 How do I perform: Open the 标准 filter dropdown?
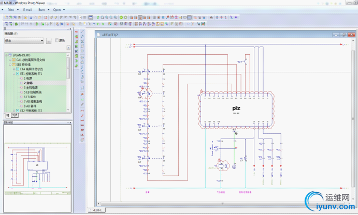(24, 41)
